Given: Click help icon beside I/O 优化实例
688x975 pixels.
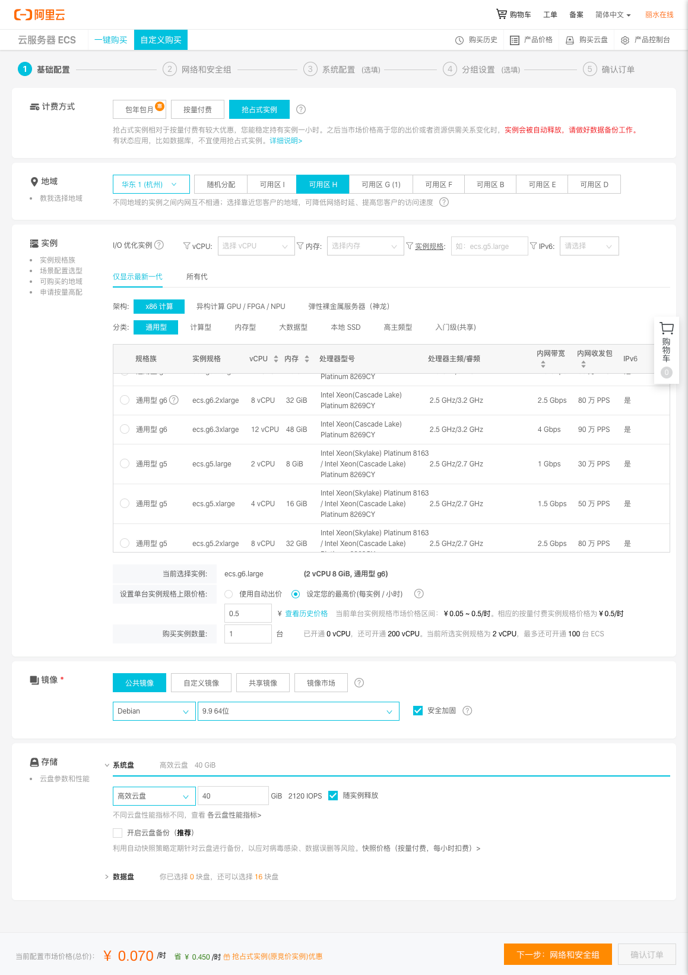Looking at the screenshot, I should tap(159, 245).
